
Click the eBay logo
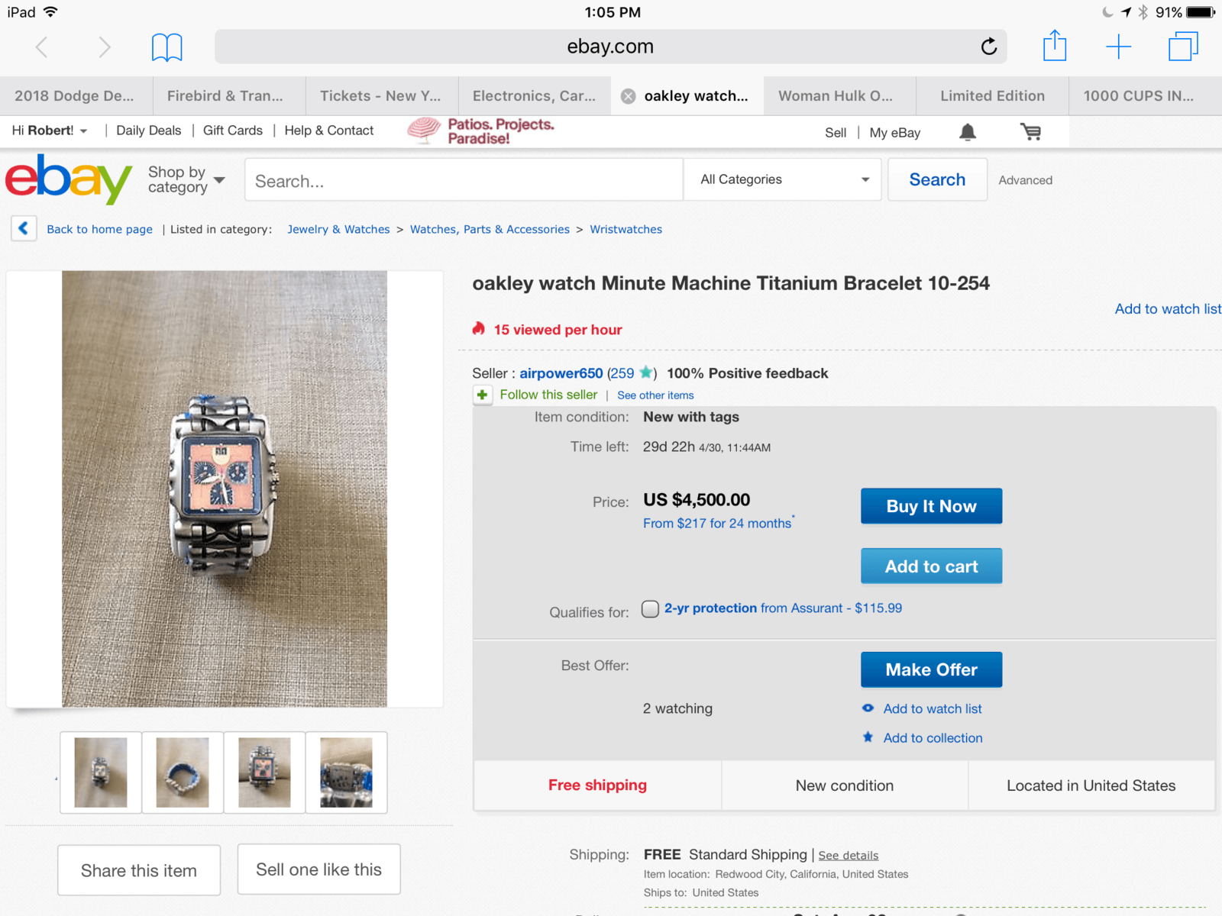pos(69,179)
